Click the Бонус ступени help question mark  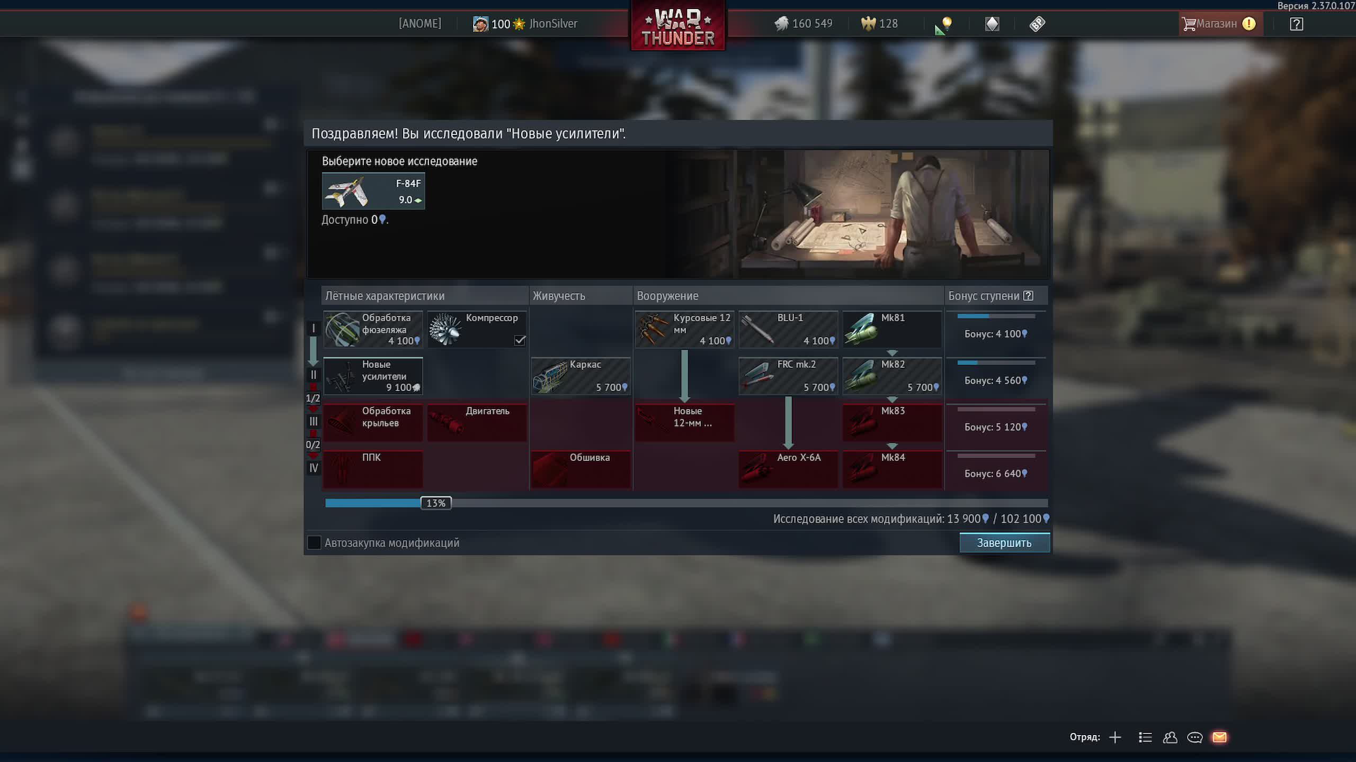1028,296
